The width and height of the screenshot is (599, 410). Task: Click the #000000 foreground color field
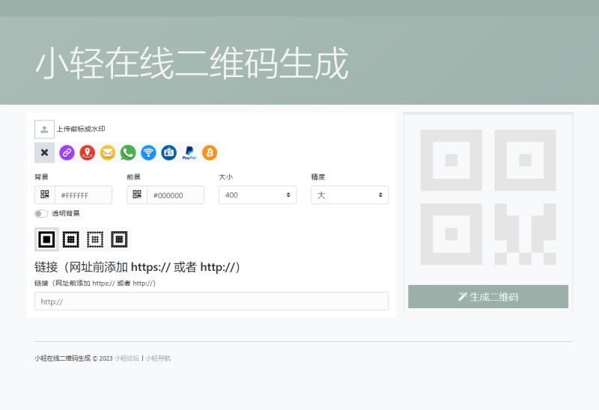pyautogui.click(x=176, y=195)
